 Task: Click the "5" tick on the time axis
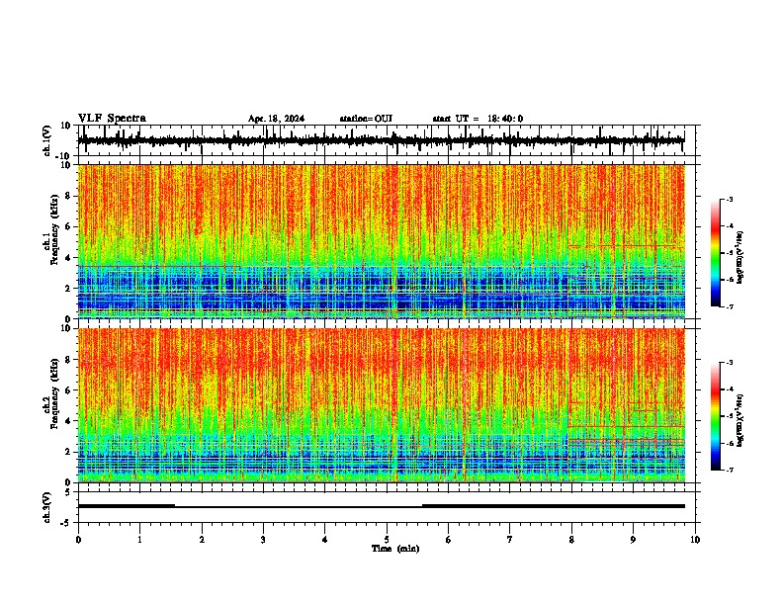pyautogui.click(x=387, y=540)
